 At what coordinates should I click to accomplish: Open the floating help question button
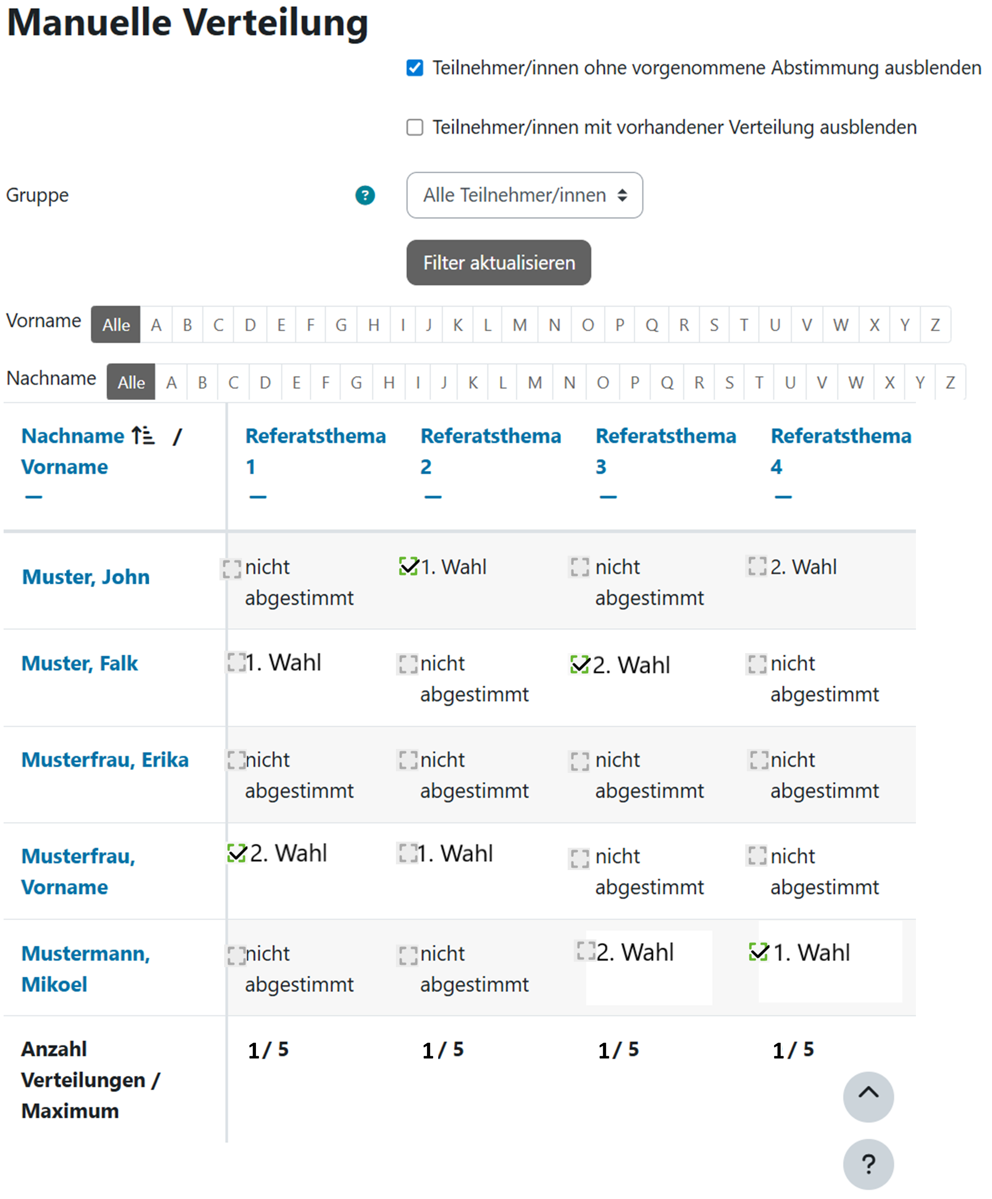tap(868, 1163)
